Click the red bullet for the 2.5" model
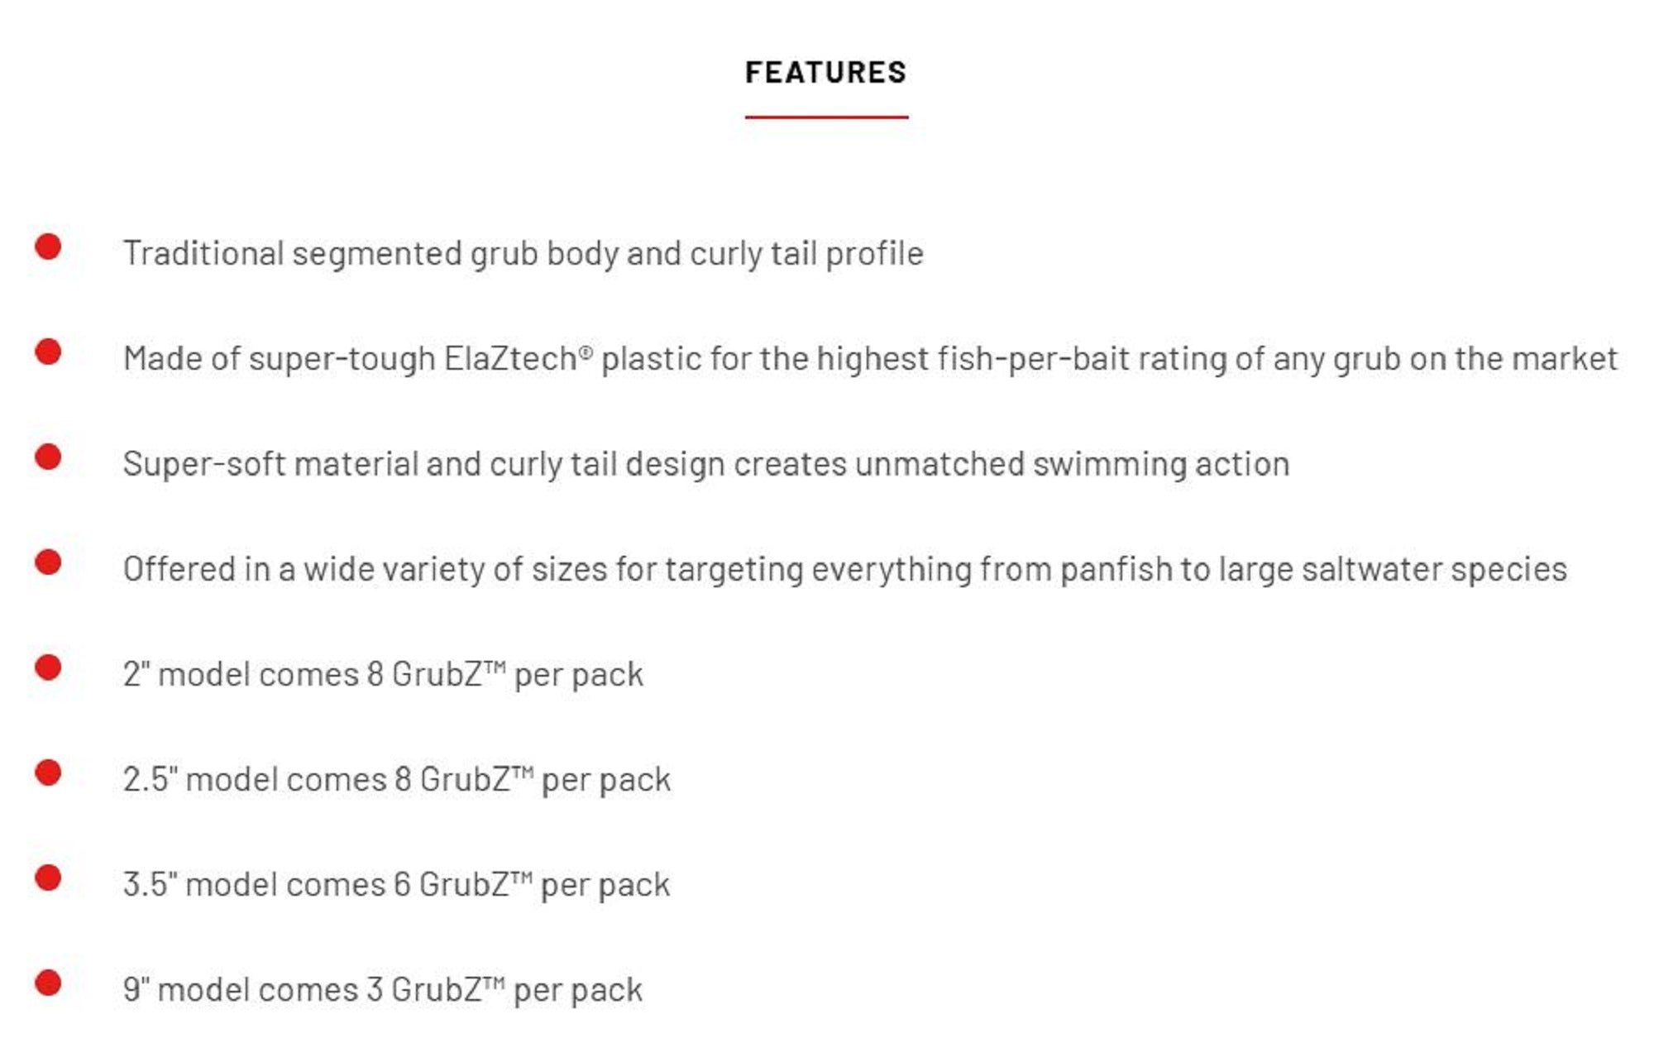 coord(48,773)
